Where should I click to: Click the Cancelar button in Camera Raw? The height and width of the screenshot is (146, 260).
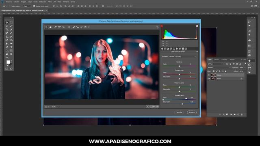179,112
